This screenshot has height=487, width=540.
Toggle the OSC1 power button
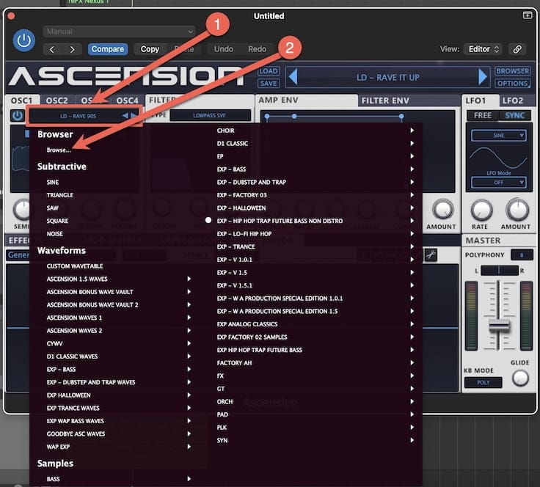tap(17, 115)
